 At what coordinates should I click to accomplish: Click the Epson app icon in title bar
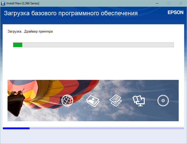click(3, 3)
